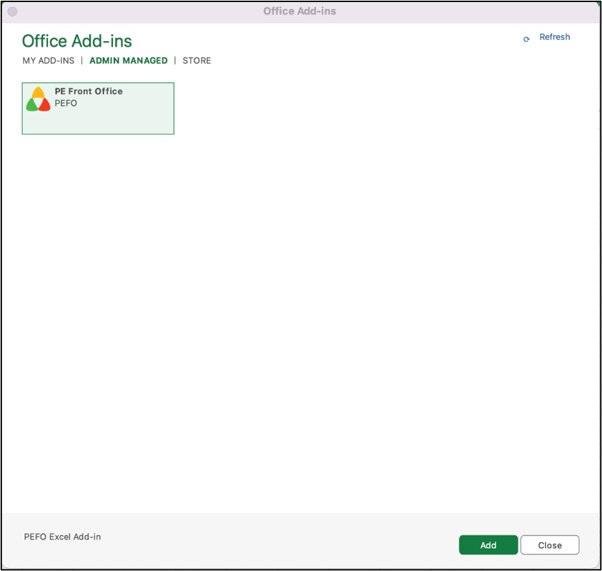This screenshot has height=571, width=602.
Task: Click the PEFO Excel Add-in description text
Action: tap(62, 537)
